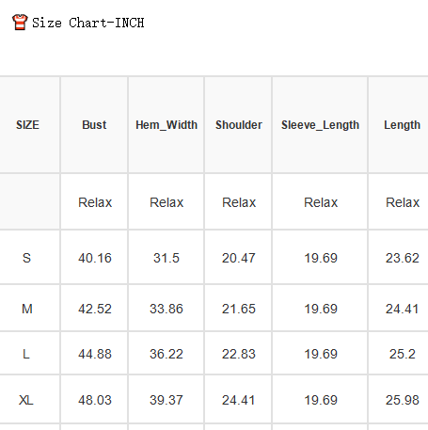Click shoulder value 22.83
The image size is (428, 430).
click(x=239, y=354)
